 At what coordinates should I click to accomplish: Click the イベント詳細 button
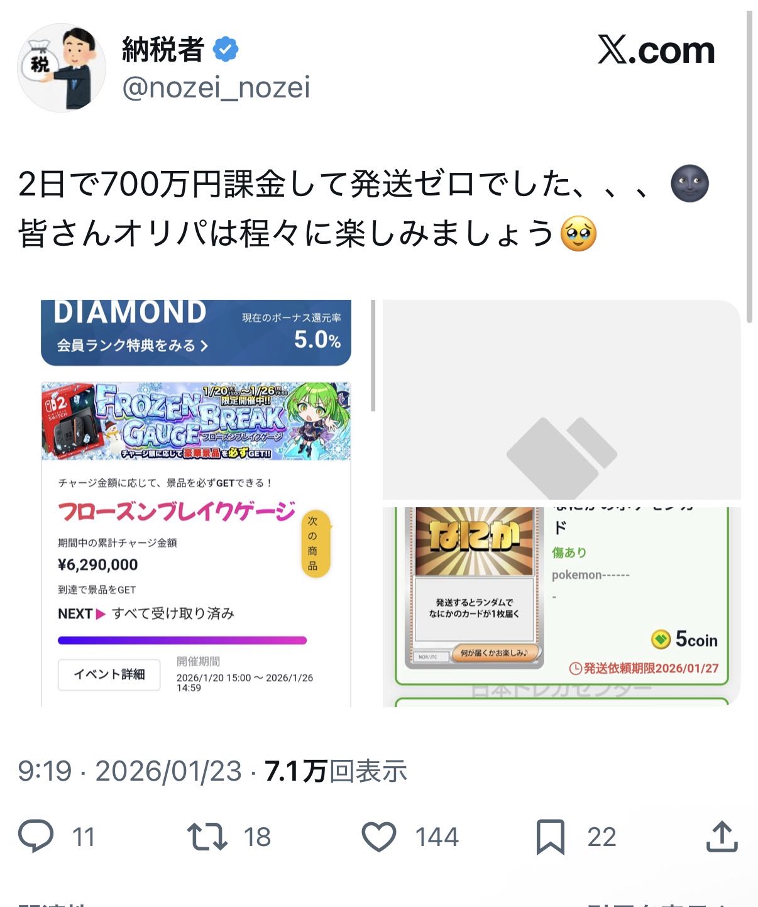109,674
